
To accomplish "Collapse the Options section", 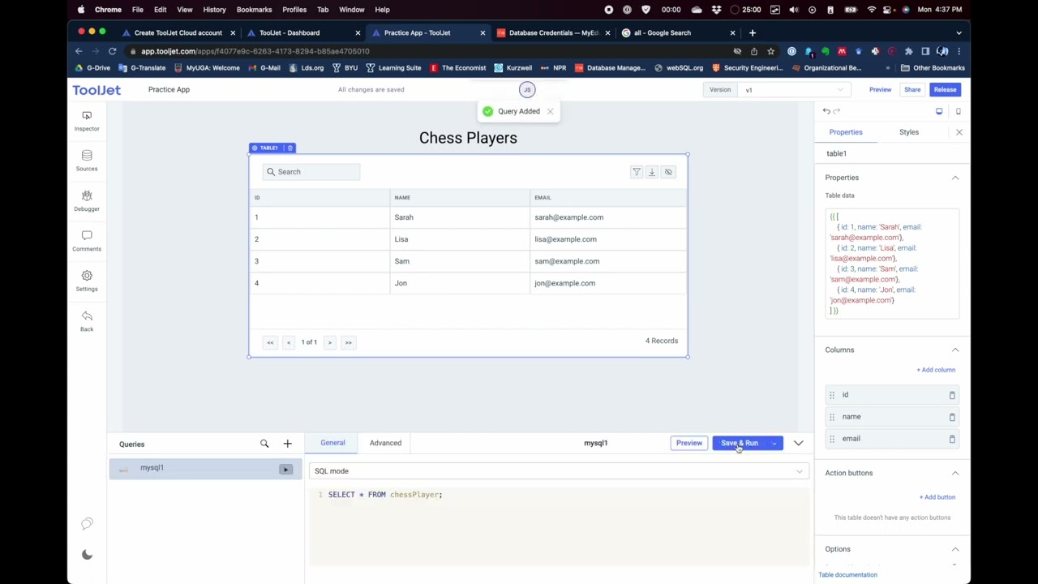I will pos(955,550).
